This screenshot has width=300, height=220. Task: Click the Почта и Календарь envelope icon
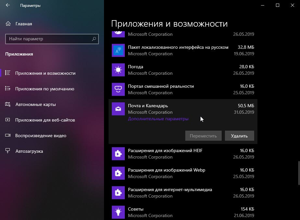(x=118, y=109)
